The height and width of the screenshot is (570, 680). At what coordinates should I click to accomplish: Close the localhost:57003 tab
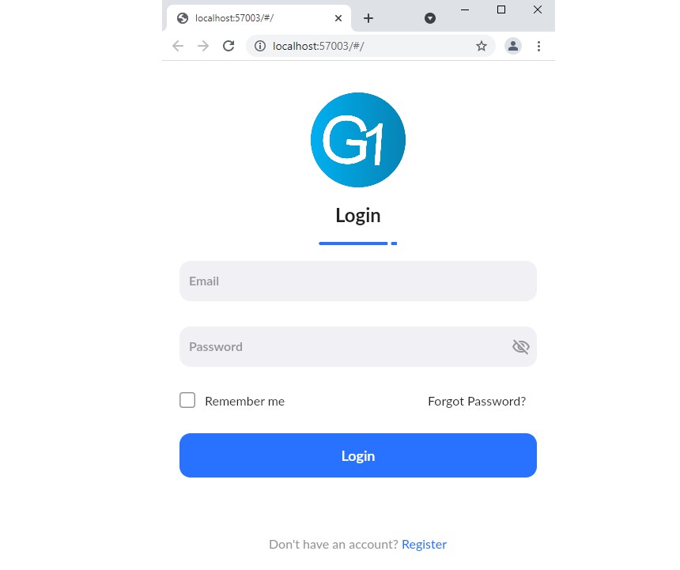pyautogui.click(x=338, y=18)
